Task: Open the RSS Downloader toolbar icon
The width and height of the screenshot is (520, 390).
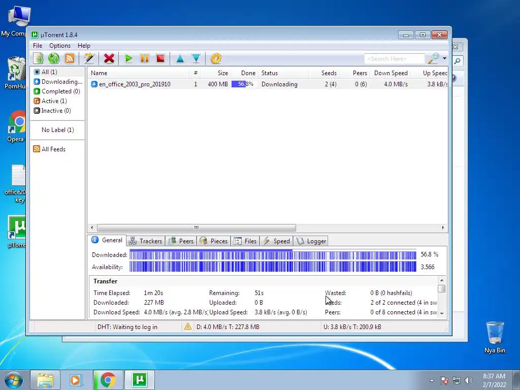Action: tap(70, 59)
